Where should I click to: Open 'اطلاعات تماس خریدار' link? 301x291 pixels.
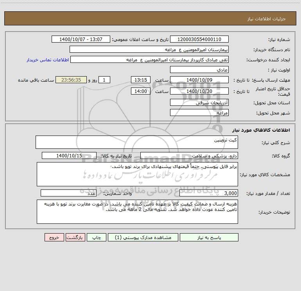click(48, 60)
